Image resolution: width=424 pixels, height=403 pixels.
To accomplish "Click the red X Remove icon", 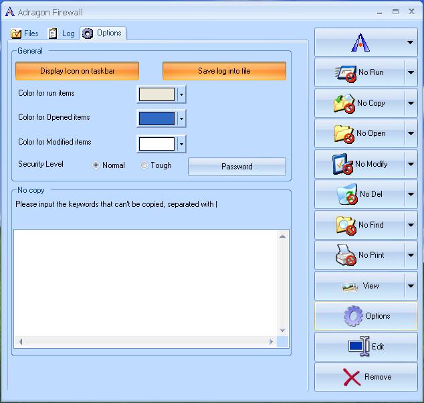I will coord(352,377).
